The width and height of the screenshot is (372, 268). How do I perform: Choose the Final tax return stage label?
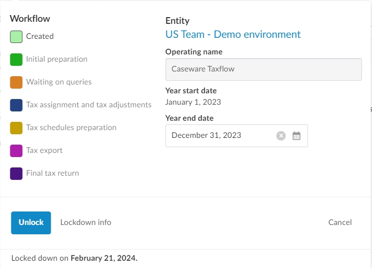pos(52,173)
